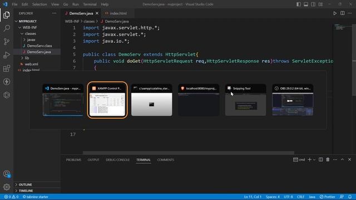Image resolution: width=356 pixels, height=200 pixels.
Task: Close the DemoServ.java tab
Action: [x=97, y=13]
